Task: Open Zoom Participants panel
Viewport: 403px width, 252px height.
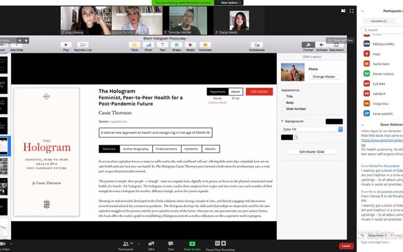Action: click(x=125, y=245)
